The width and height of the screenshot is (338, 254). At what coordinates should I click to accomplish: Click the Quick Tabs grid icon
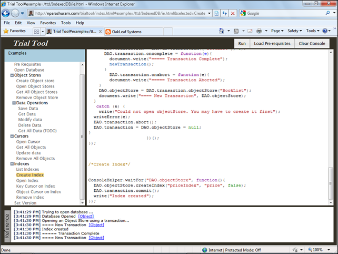pyautogui.click(x=36, y=32)
